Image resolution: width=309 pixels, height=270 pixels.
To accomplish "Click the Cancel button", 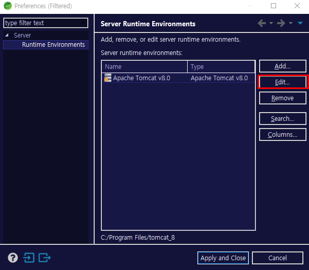I will (278, 258).
